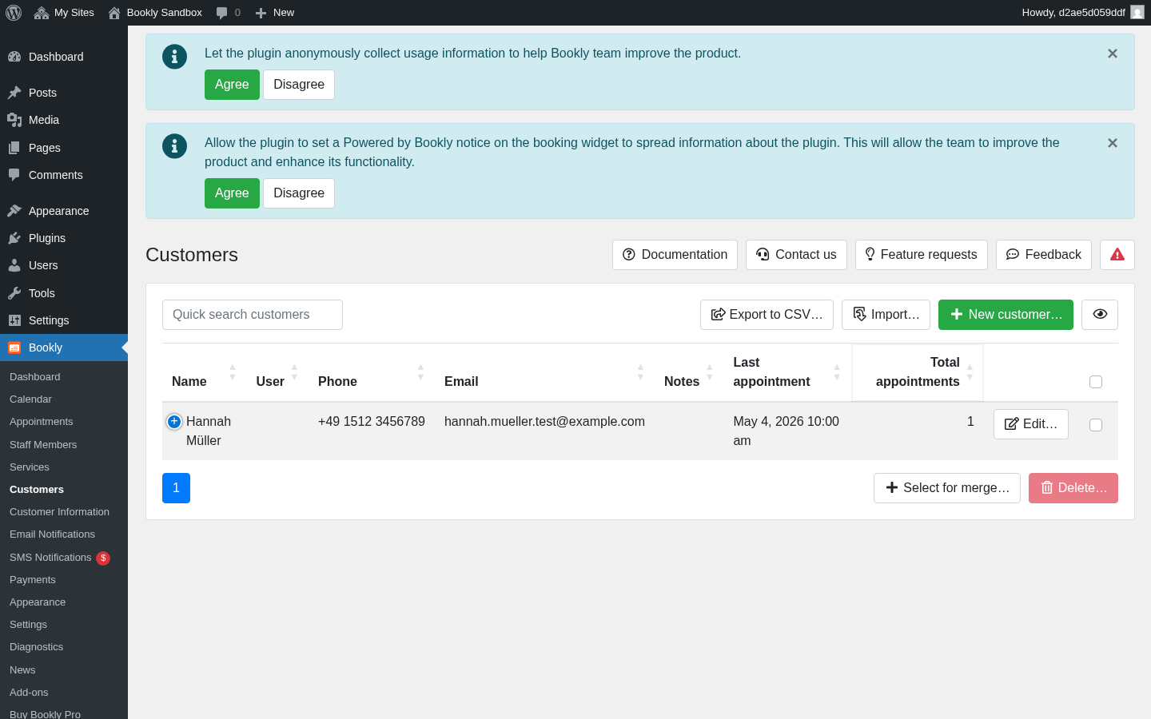The height and width of the screenshot is (719, 1151).
Task: Open Customer Information submenu
Action: click(x=64, y=511)
